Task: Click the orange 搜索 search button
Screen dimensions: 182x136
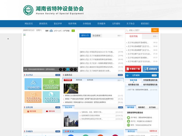Action: click(155, 30)
